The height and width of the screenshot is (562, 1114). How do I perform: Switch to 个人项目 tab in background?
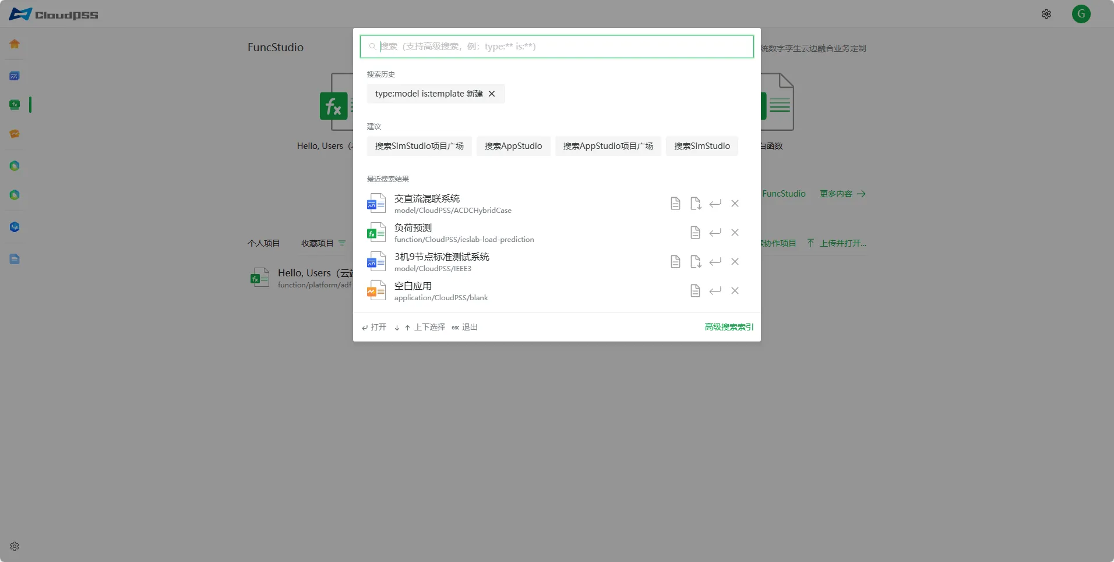[264, 243]
